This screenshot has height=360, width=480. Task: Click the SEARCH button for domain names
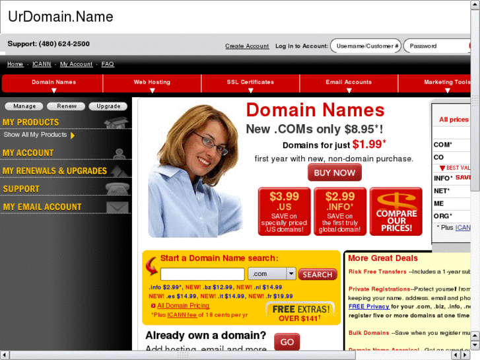[318, 275]
